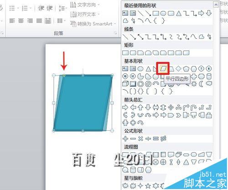Pick the Explosion 1 shape in 星与旗帜
Image resolution: width=228 pixels, height=190 pixels.
pyautogui.click(x=125, y=185)
